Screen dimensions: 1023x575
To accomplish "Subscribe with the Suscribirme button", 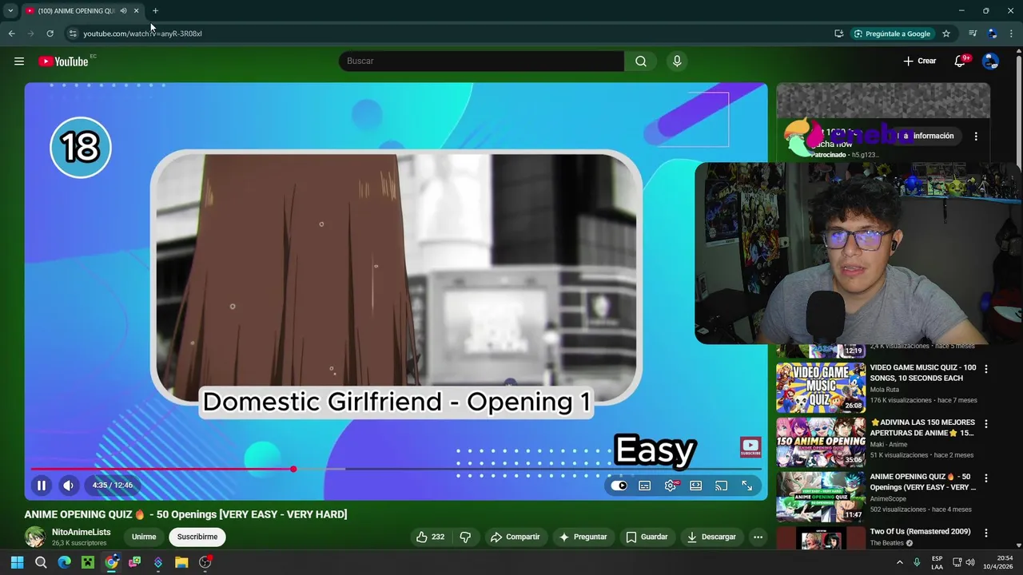I will click(x=197, y=537).
